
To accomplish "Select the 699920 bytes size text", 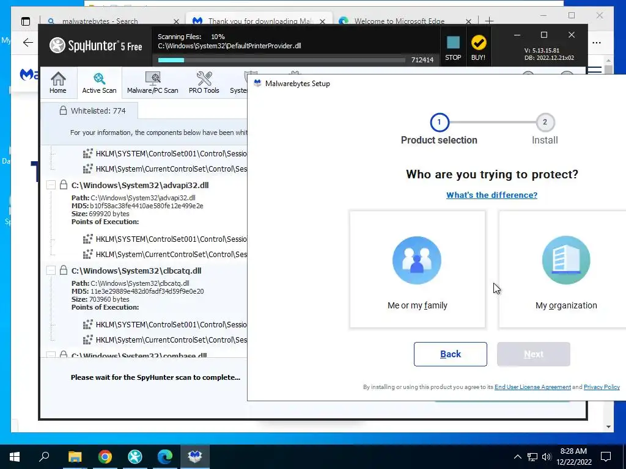I will 109,214.
